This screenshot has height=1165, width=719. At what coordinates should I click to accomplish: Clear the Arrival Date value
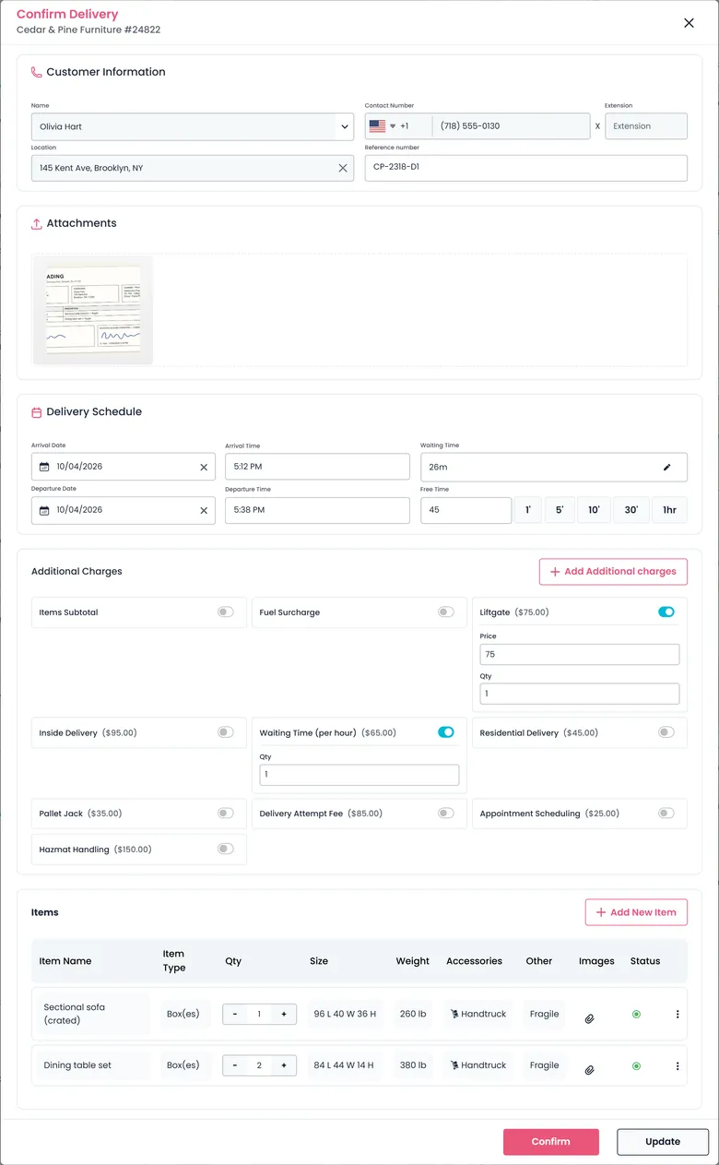pyautogui.click(x=204, y=467)
